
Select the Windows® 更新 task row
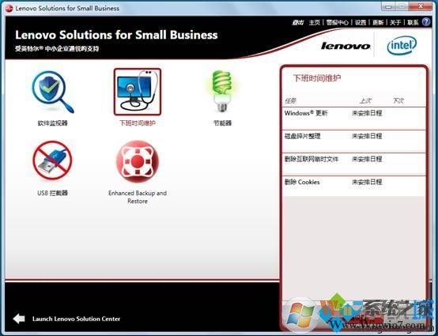click(x=354, y=118)
